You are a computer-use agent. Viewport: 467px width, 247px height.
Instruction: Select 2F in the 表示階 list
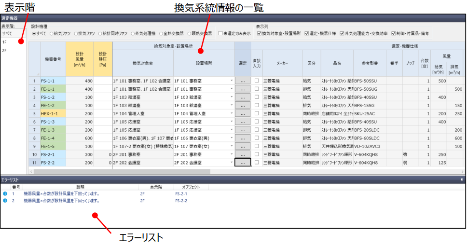tap(4, 50)
